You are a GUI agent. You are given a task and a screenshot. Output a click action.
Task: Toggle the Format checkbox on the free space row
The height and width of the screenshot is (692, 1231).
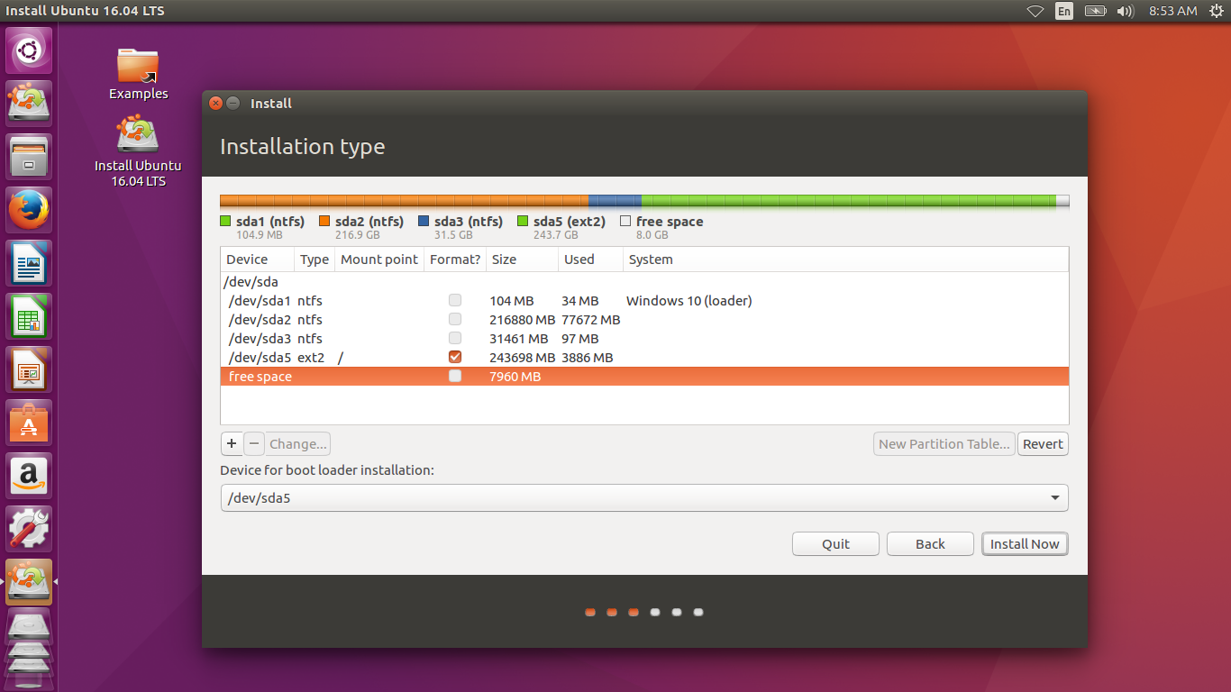point(455,377)
